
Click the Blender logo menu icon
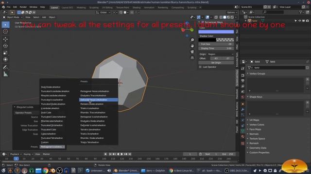point(3,7)
